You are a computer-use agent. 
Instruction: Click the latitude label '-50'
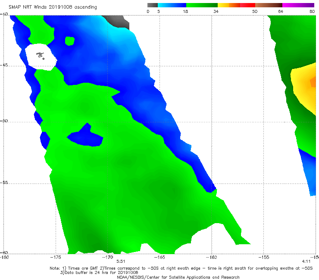pyautogui.click(x=4, y=121)
